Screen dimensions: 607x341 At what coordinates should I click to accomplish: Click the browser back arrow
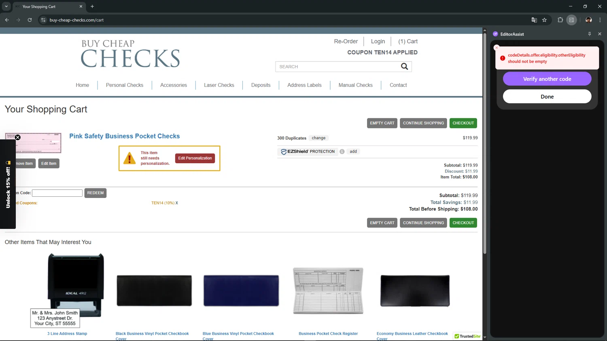coord(7,20)
